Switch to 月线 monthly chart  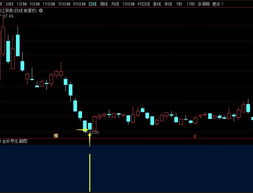click(x=115, y=4)
